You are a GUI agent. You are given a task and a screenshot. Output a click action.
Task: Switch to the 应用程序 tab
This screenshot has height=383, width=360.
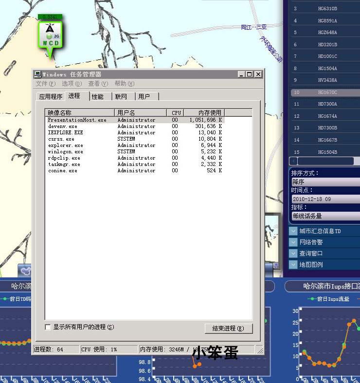[51, 96]
